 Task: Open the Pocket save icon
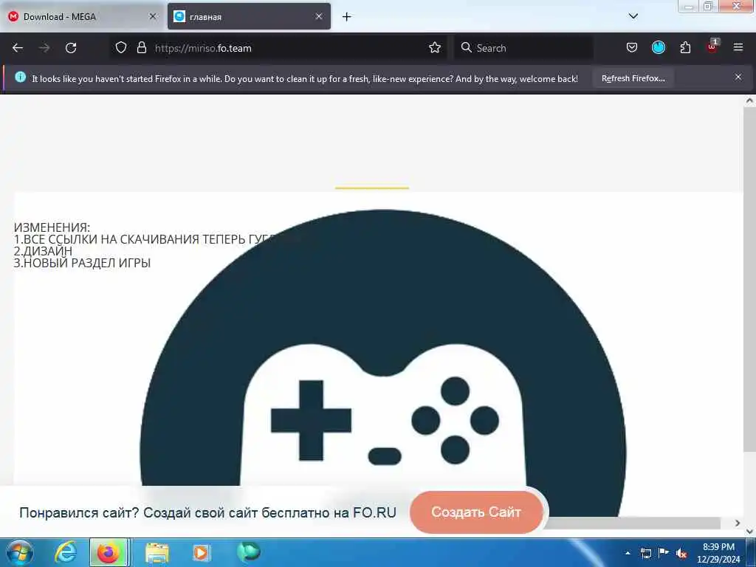pos(632,48)
